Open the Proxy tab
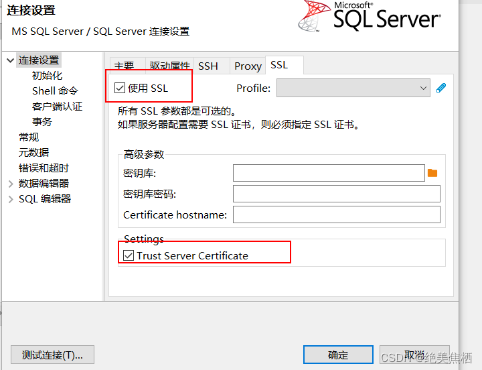This screenshot has height=370, width=482. (x=248, y=66)
